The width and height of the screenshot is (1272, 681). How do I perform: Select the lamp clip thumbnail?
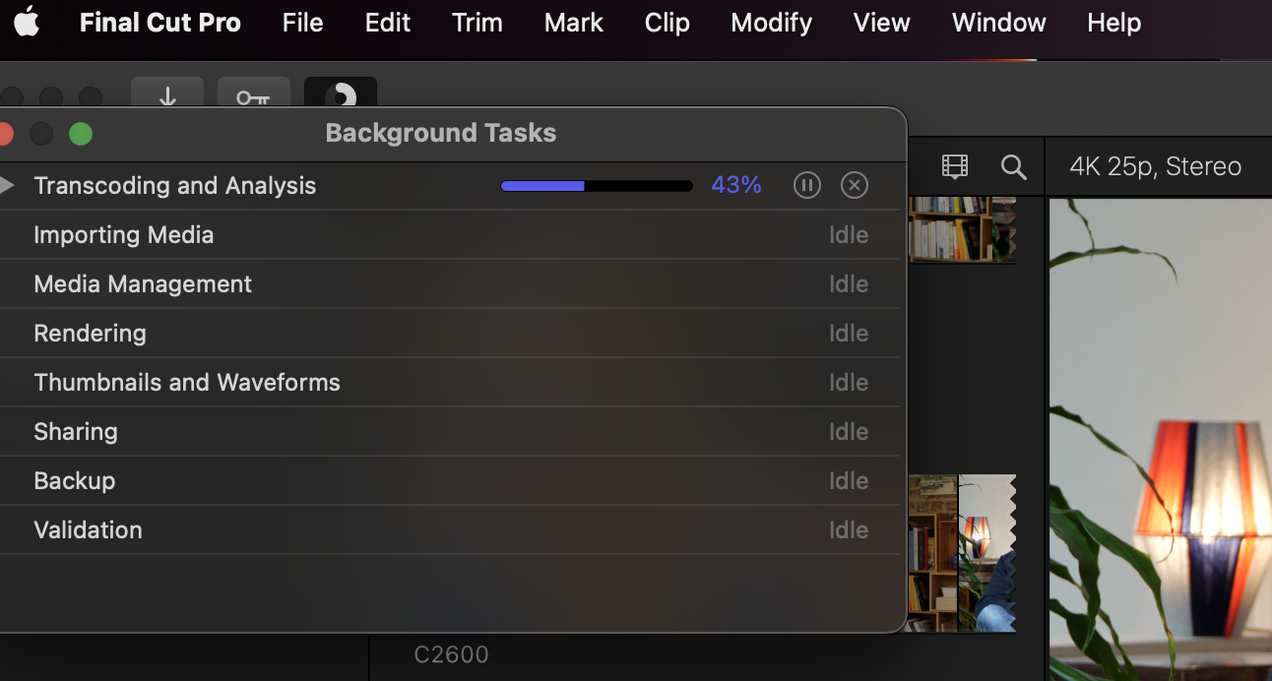pyautogui.click(x=987, y=553)
